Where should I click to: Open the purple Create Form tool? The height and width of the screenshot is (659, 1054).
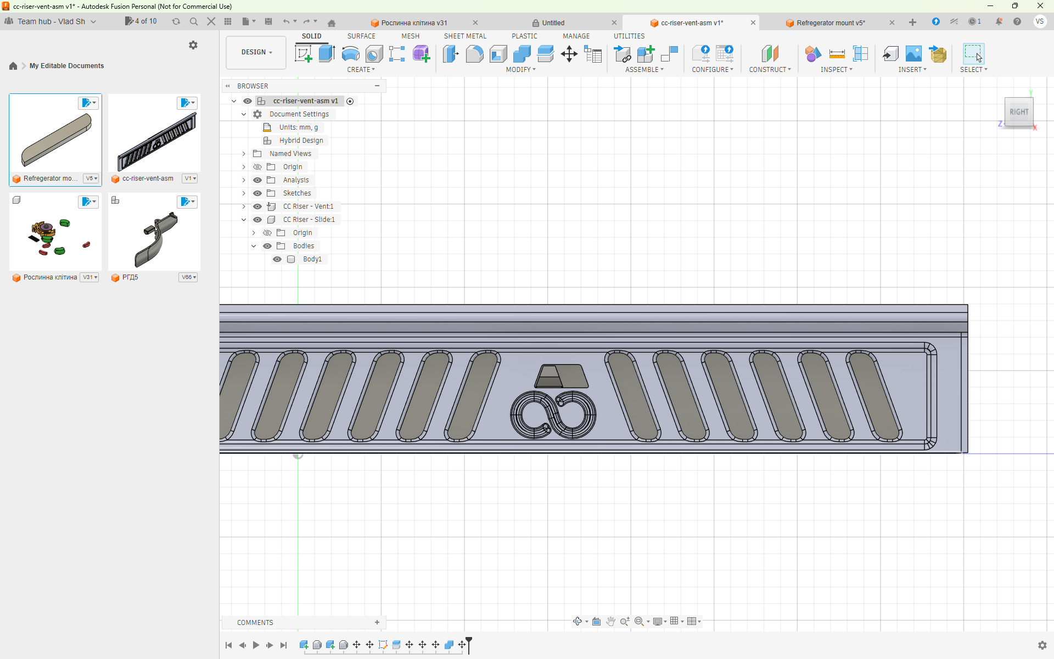pyautogui.click(x=422, y=54)
